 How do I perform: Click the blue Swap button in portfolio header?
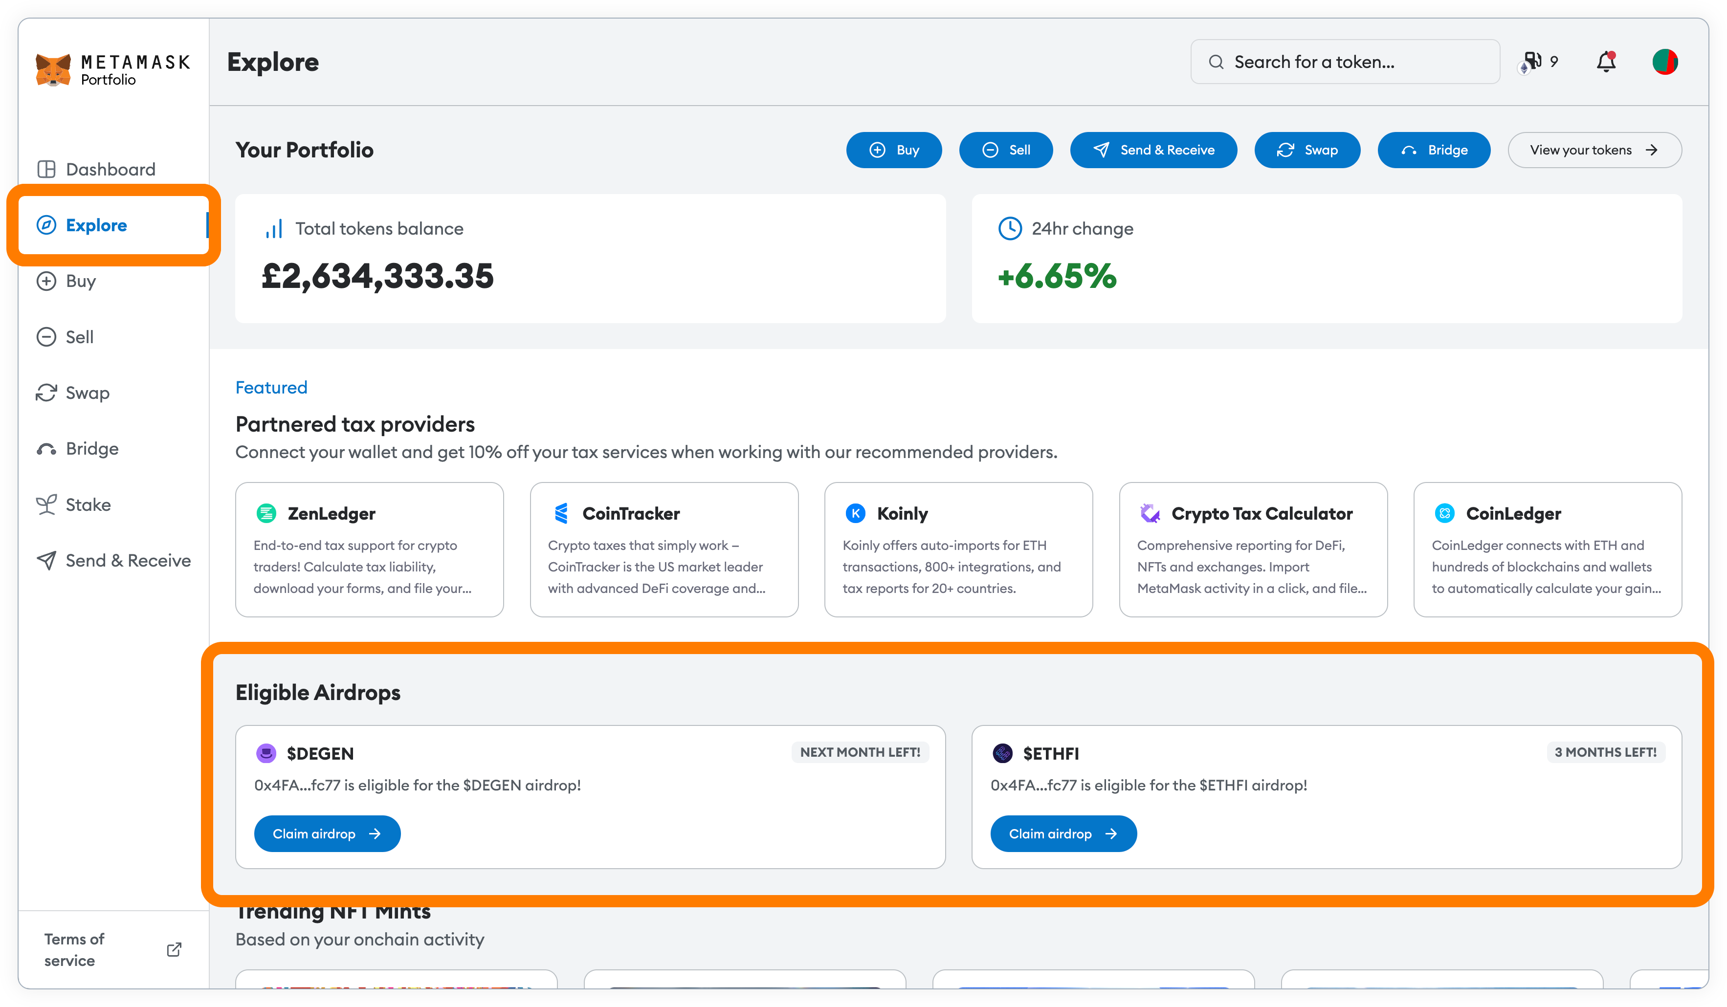(x=1307, y=150)
